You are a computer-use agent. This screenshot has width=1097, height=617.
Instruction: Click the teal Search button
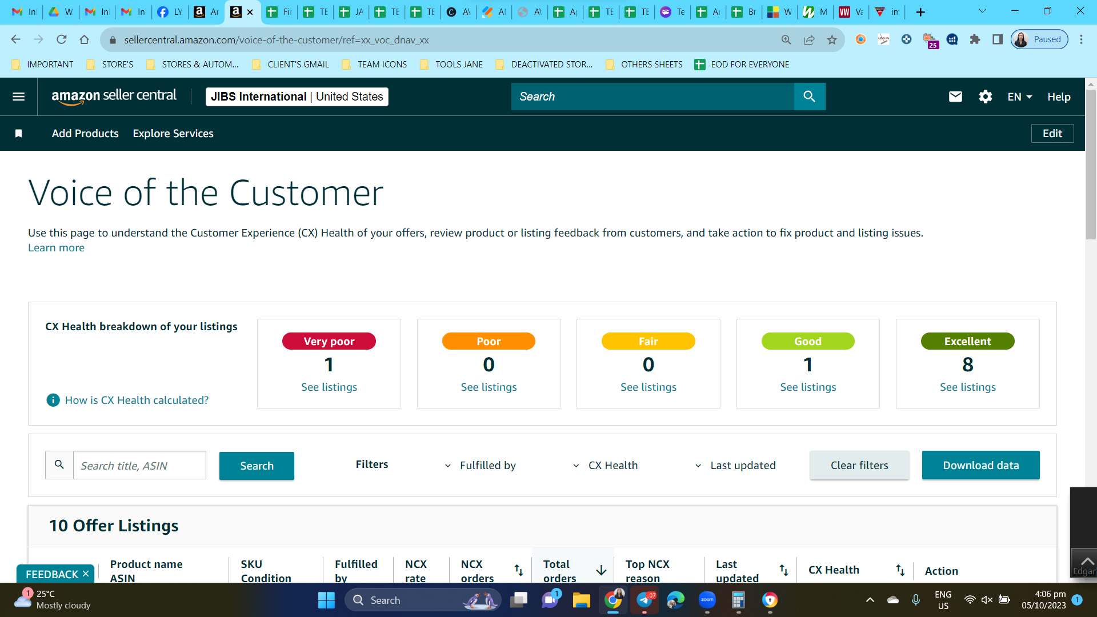(257, 466)
